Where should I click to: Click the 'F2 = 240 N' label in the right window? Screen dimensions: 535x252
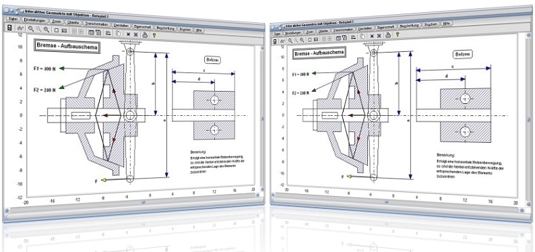point(301,92)
